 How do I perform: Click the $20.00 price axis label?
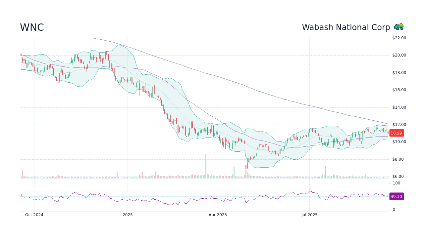[399, 55]
